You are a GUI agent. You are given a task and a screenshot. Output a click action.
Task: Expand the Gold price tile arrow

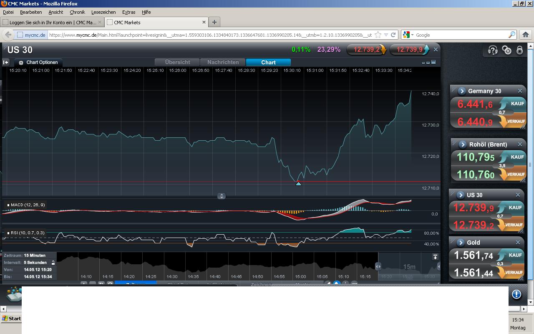pyautogui.click(x=461, y=243)
